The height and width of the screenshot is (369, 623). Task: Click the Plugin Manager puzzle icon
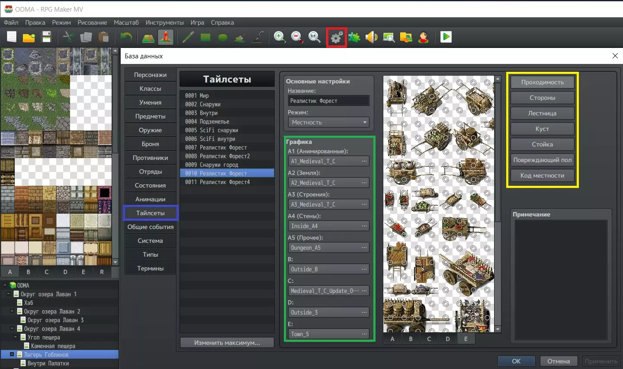coord(354,37)
